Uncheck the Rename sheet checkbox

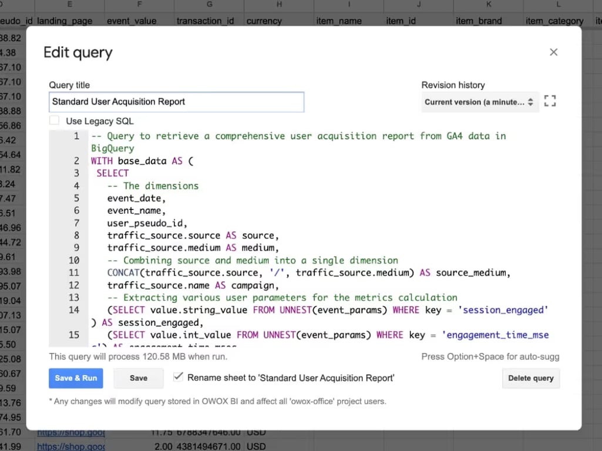(178, 377)
